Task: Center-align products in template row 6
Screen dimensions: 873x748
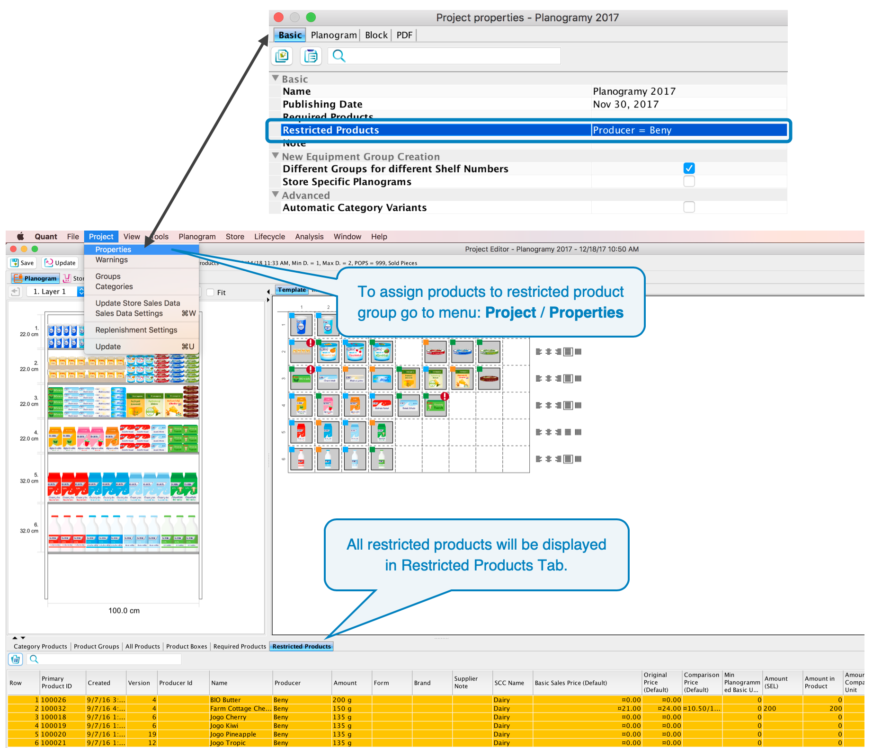Action: click(x=549, y=459)
